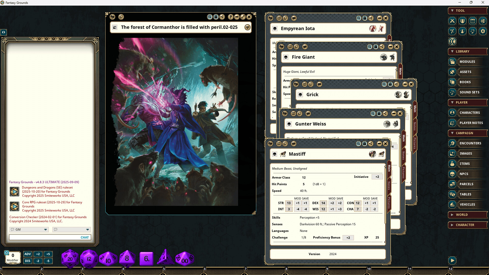Screen dimensions: 489x275
Task: Click the +5 modifier button
Action: pyautogui.click(x=48, y=254)
